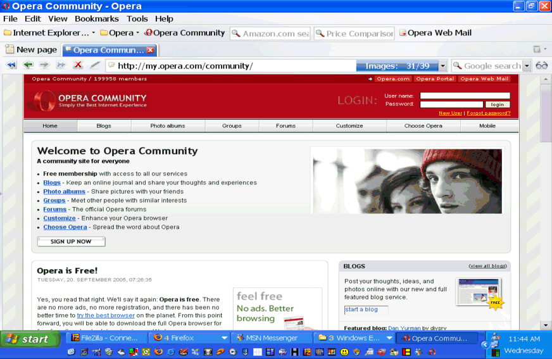
Task: Select the Photo albums navigation tab
Action: (168, 125)
